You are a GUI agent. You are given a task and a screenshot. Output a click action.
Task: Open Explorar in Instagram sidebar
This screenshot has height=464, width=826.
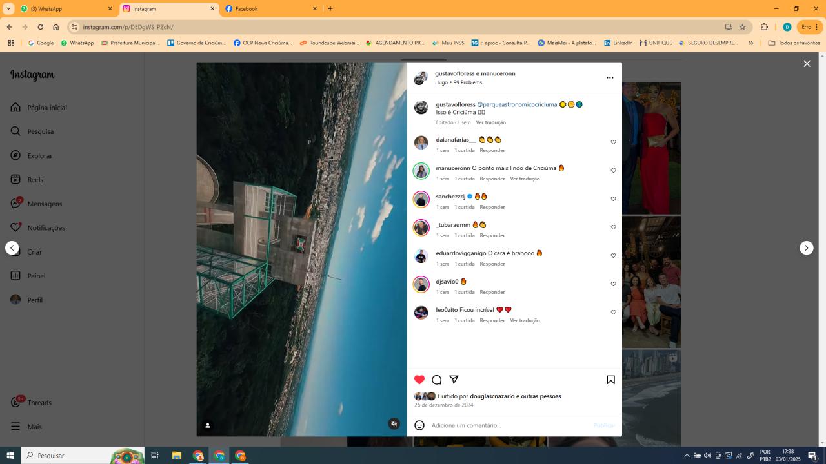pyautogui.click(x=32, y=155)
